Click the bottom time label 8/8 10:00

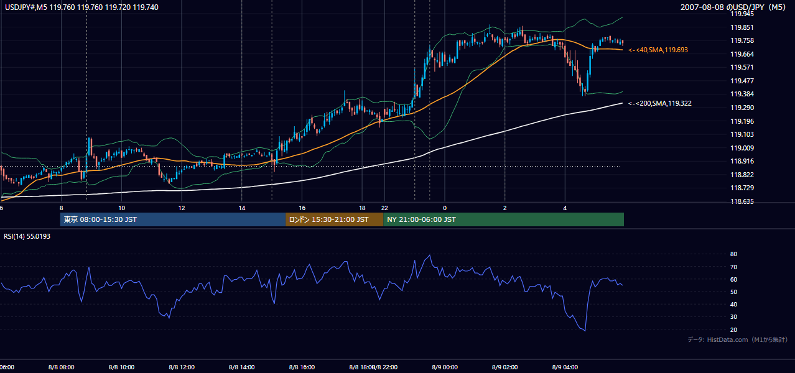point(121,367)
